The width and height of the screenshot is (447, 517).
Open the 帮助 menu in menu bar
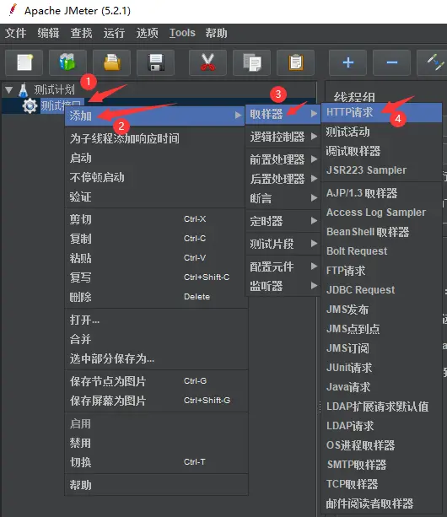216,33
